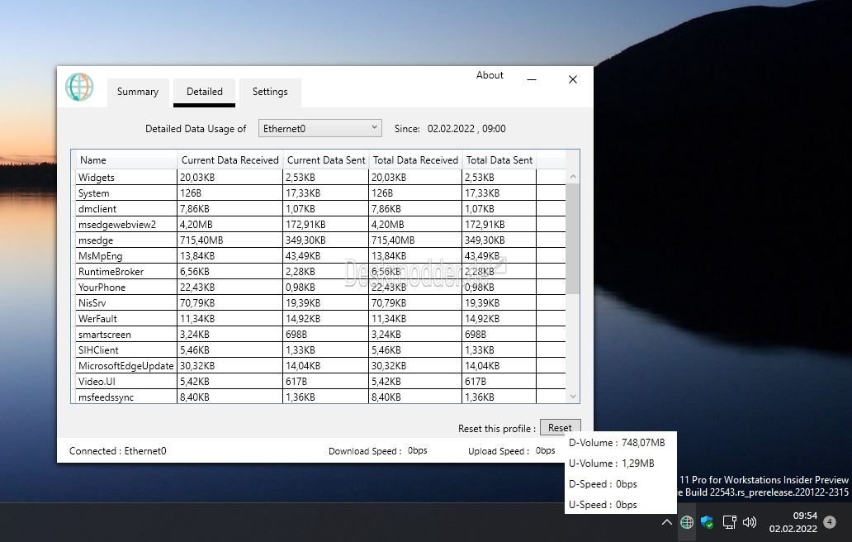Open the notification center badge
Image resolution: width=852 pixels, height=542 pixels.
(x=830, y=522)
